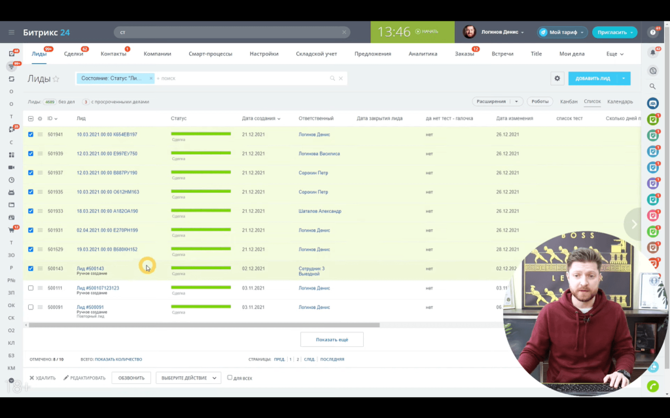Click the status progress bar of lead 500111
The image size is (670, 418).
[201, 287]
